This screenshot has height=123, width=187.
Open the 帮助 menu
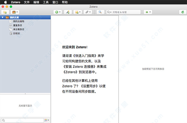click(65, 2)
